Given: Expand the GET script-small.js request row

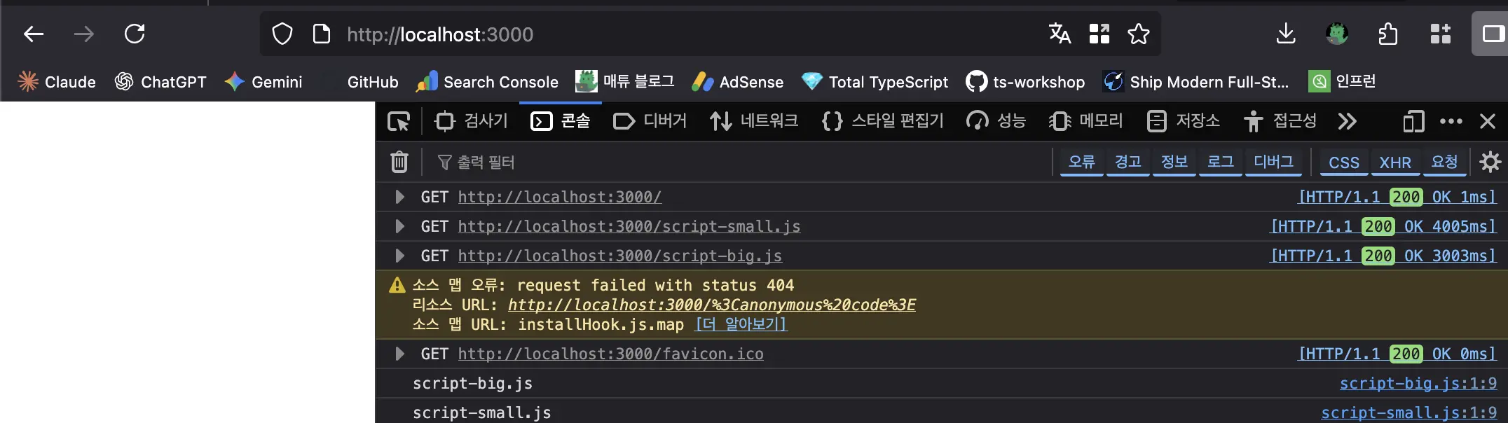Looking at the screenshot, I should point(399,226).
